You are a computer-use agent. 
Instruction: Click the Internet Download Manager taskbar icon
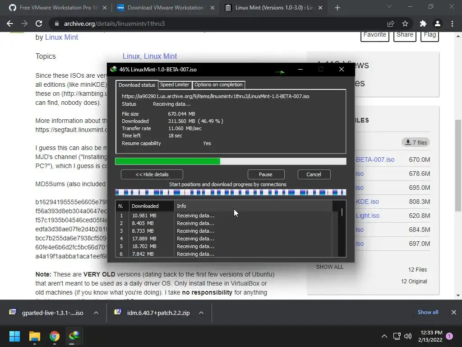[74, 336]
